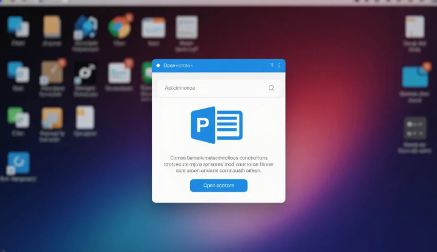This screenshot has height=252, width=437.
Task: Open the blue folder on the right side
Action: 414,77
